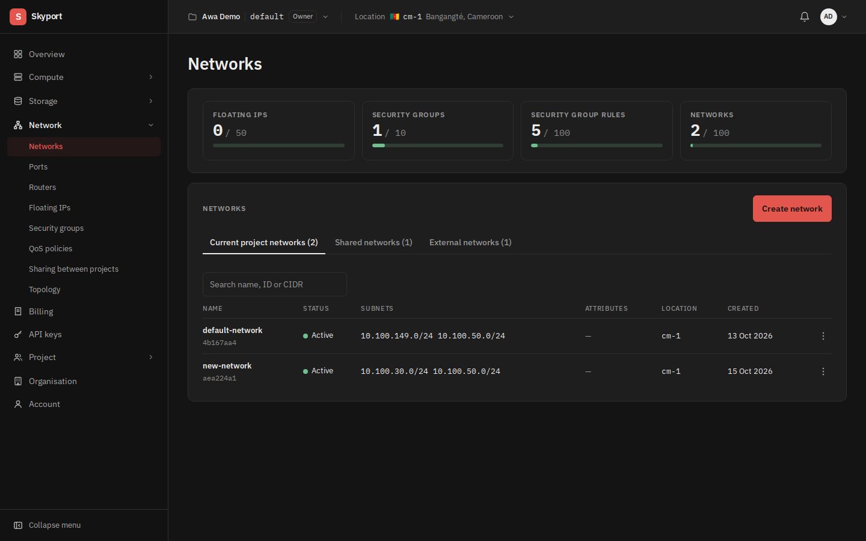Image resolution: width=866 pixels, height=541 pixels.
Task: Click the Skyport logo icon
Action: pos(18,17)
